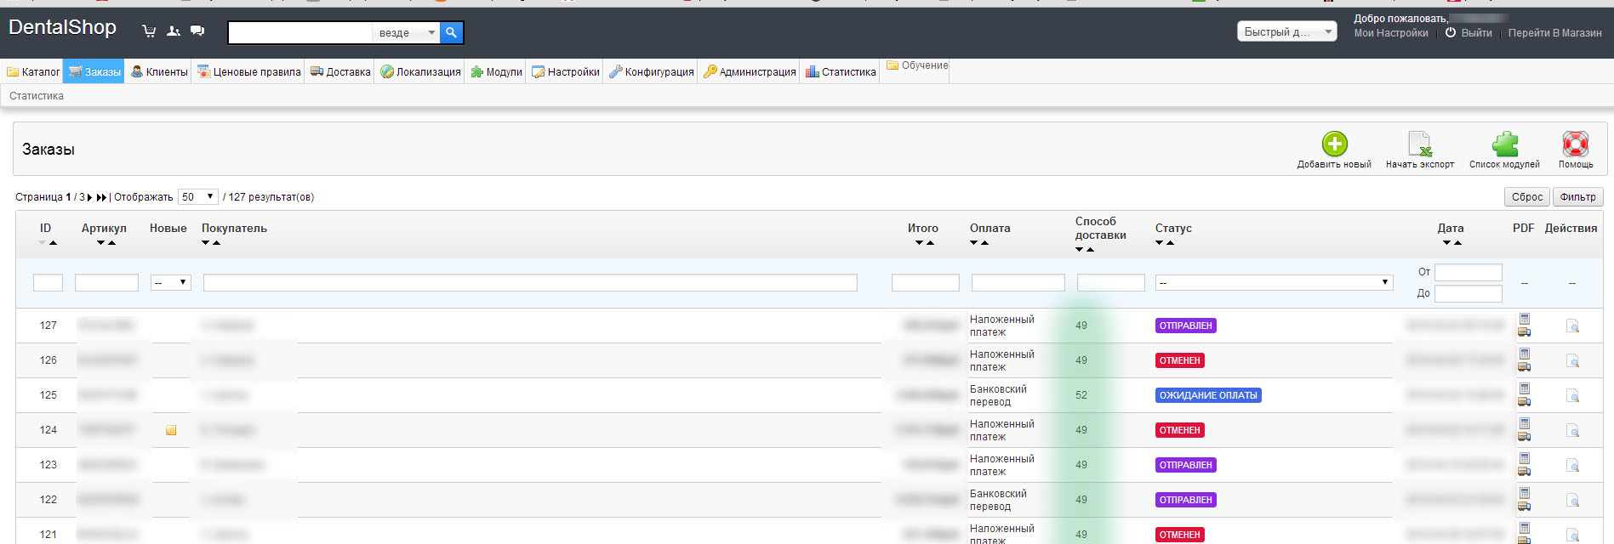Open the Отображать 50 results-per-page dropdown
This screenshot has width=1614, height=544.
point(197,197)
